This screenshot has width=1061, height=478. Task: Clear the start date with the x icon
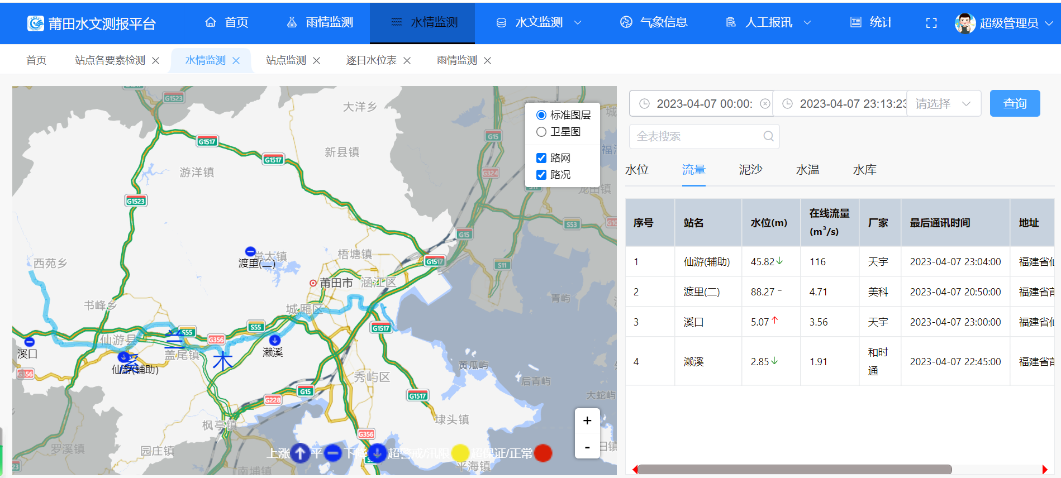pyautogui.click(x=765, y=104)
